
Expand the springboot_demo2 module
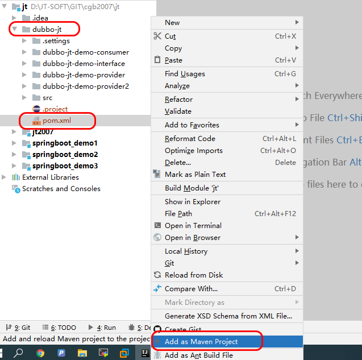click(x=14, y=154)
